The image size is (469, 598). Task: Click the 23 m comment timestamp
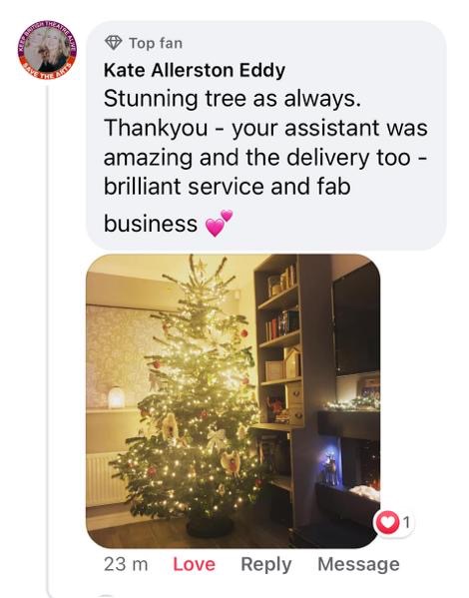pos(126,564)
